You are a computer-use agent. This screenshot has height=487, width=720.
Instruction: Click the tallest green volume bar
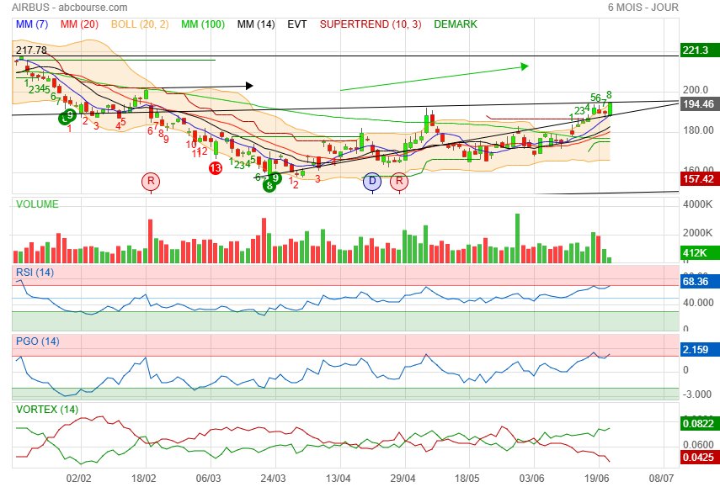(x=518, y=239)
